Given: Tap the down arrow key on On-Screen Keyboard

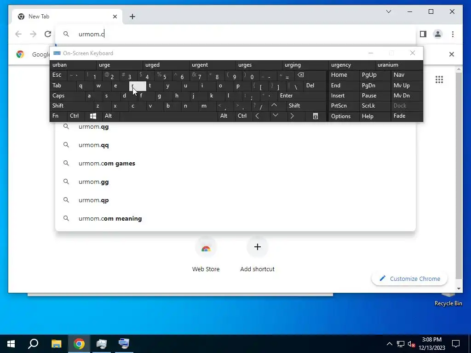Looking at the screenshot, I should (276, 116).
